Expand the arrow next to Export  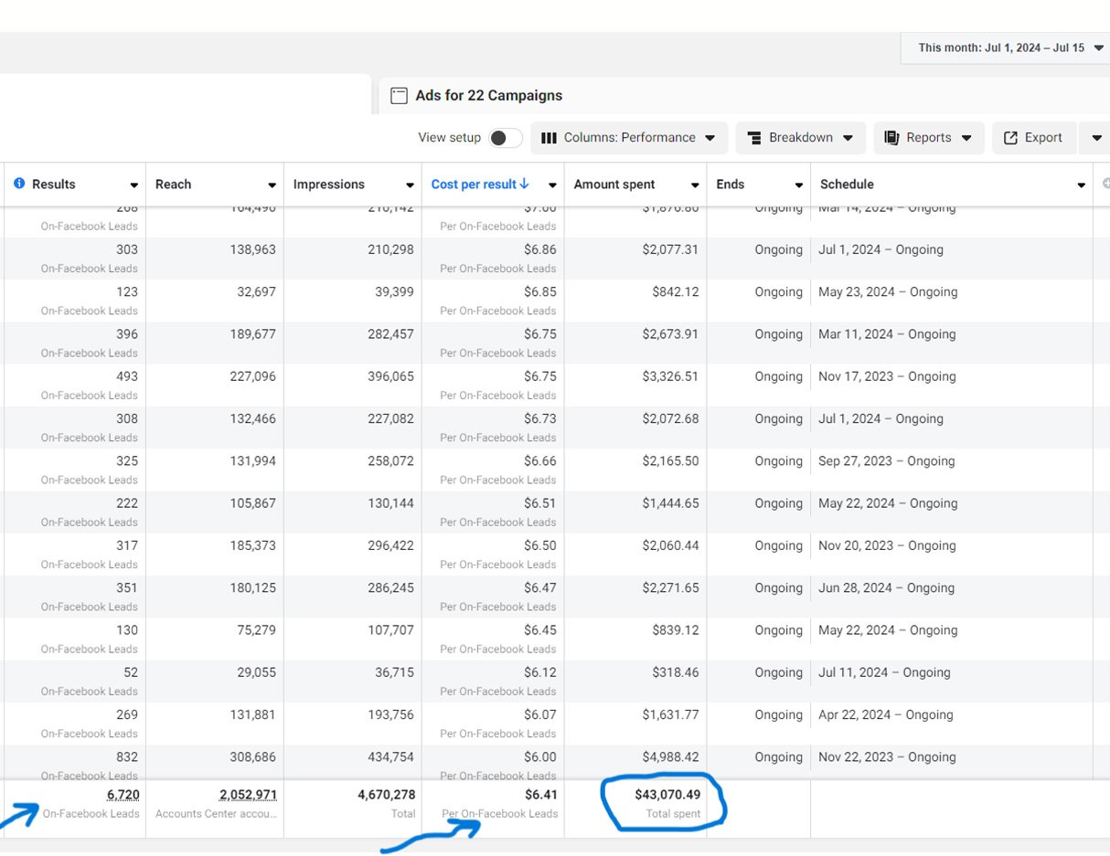1096,138
